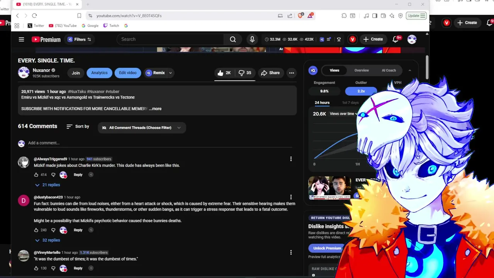Switch to the Overview tab in the vidIQ panel
The image size is (494, 278).
362,70
